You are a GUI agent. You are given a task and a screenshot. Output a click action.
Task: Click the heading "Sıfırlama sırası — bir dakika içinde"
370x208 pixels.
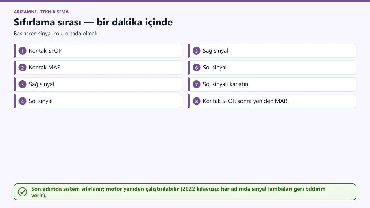(x=93, y=22)
